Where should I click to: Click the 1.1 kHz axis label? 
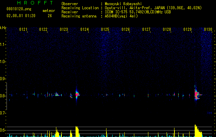[3, 45]
